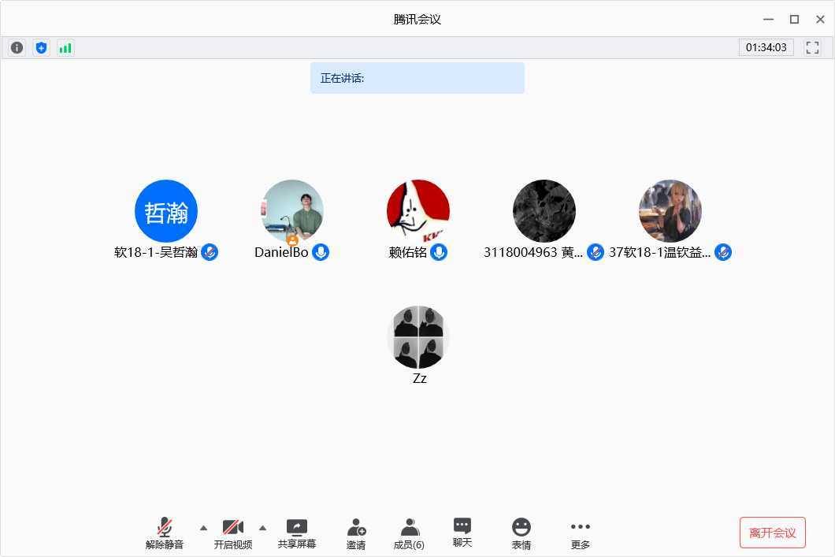Minimize the 腾讯会议 window
The image size is (835, 557).
tap(768, 19)
